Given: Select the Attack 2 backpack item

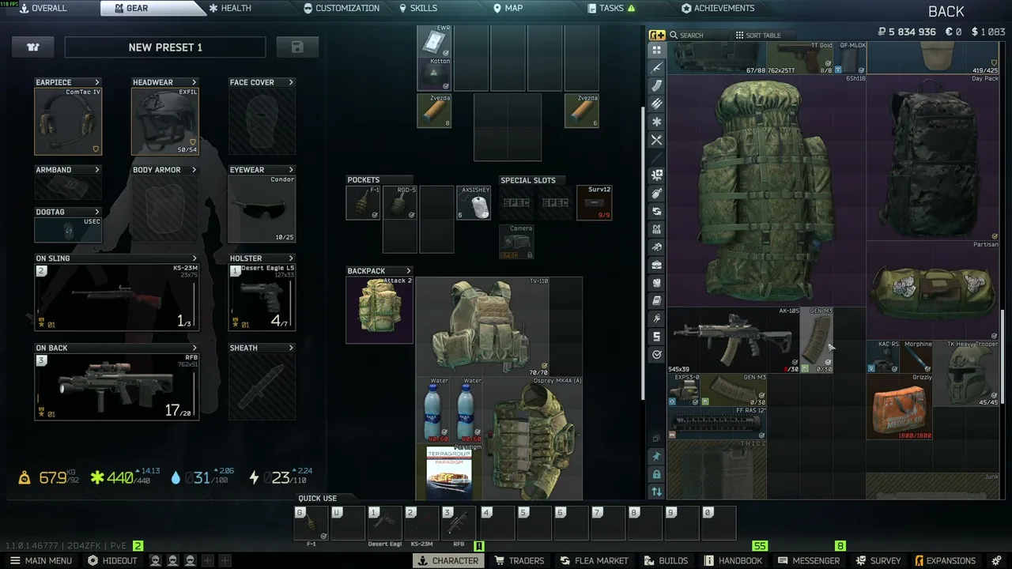Looking at the screenshot, I should click(x=379, y=310).
